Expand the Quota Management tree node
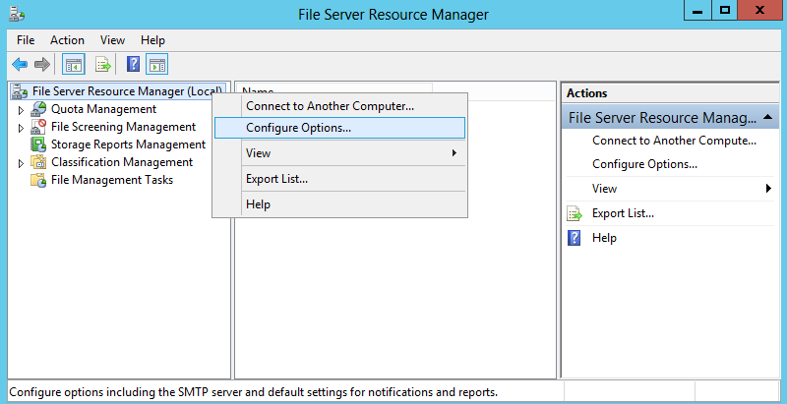This screenshot has height=404, width=787. point(21,109)
